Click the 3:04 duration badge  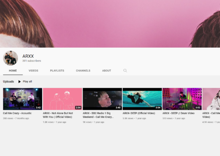tap(158, 107)
